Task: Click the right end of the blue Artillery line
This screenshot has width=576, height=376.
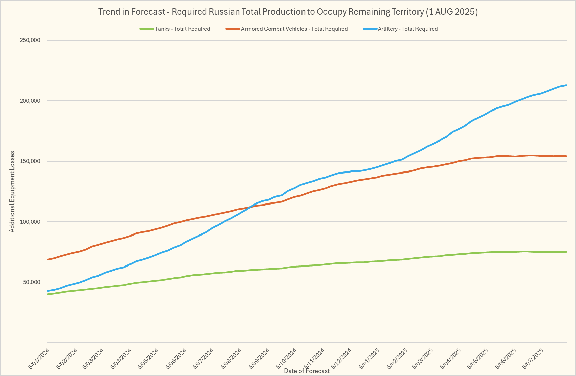Action: point(566,85)
